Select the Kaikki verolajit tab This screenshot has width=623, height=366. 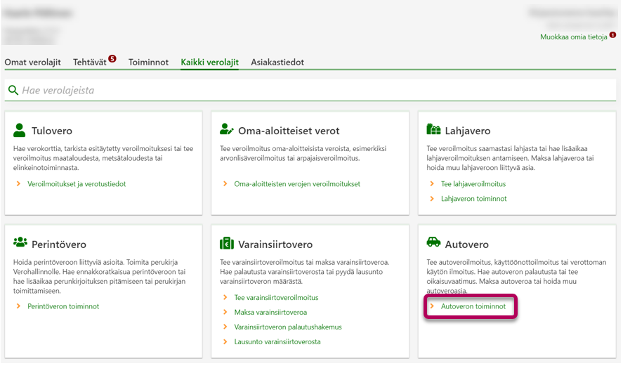[209, 63]
